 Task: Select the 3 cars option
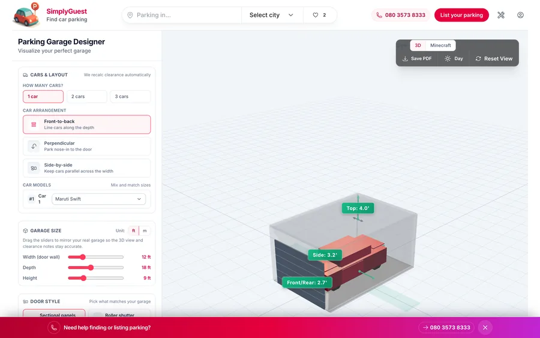tap(130, 97)
